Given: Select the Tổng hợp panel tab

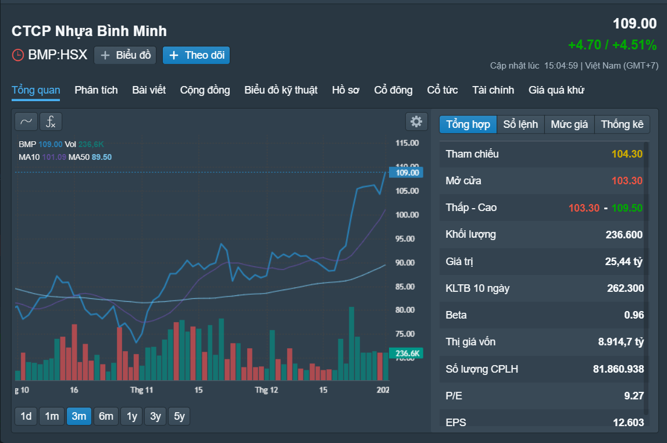Looking at the screenshot, I should [x=468, y=124].
